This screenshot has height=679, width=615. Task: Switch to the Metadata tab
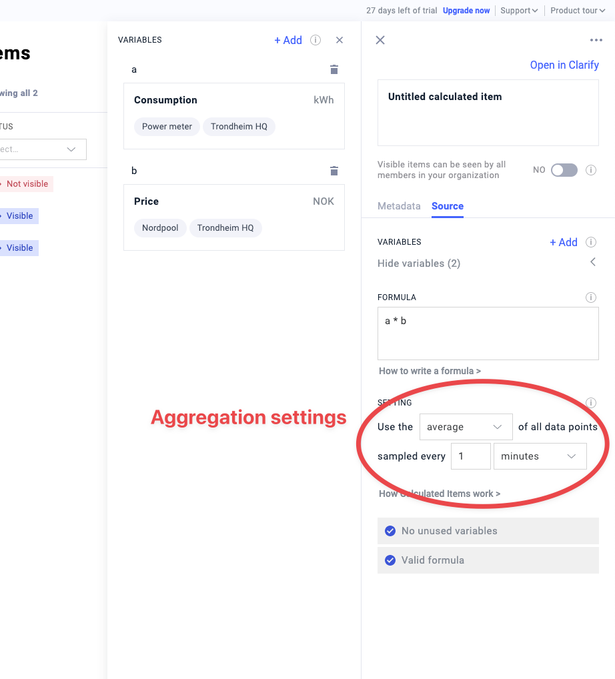tap(399, 206)
